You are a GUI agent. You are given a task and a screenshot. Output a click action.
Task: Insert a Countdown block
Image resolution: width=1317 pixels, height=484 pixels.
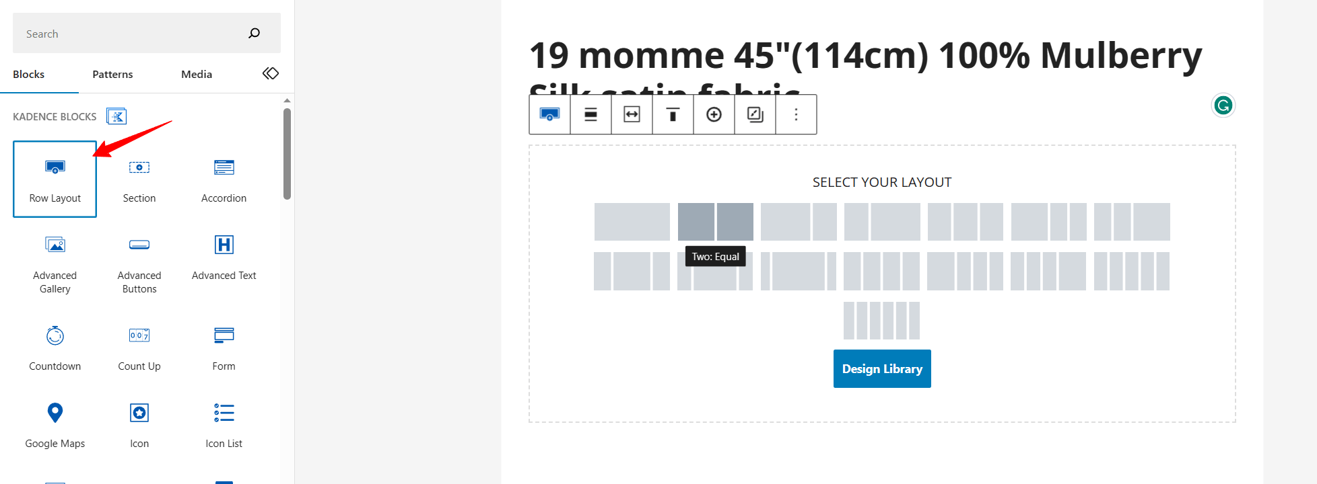pos(55,347)
